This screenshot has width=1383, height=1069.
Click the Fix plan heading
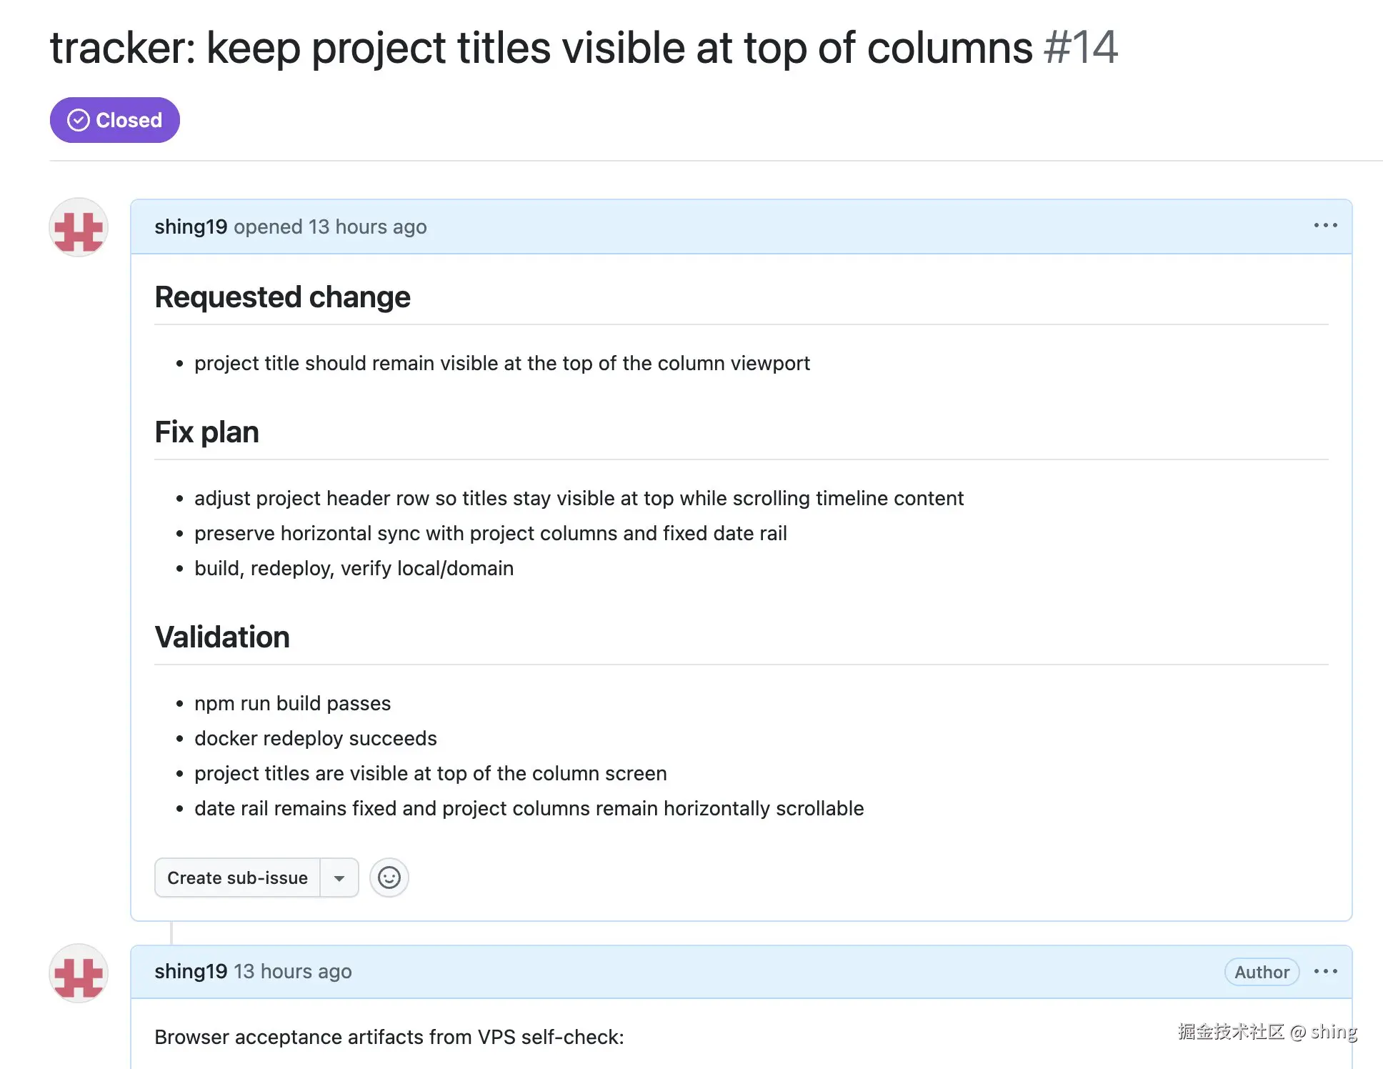point(206,432)
